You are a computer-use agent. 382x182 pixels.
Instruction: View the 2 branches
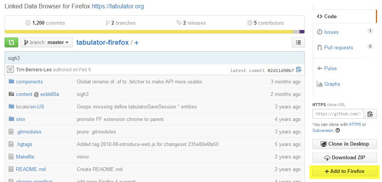click(120, 23)
